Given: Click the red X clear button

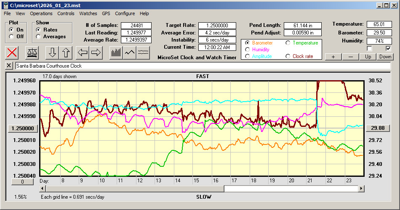Looking at the screenshot, I should pos(12,52).
